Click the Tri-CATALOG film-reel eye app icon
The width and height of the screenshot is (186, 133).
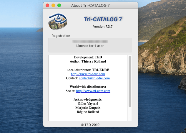58,22
